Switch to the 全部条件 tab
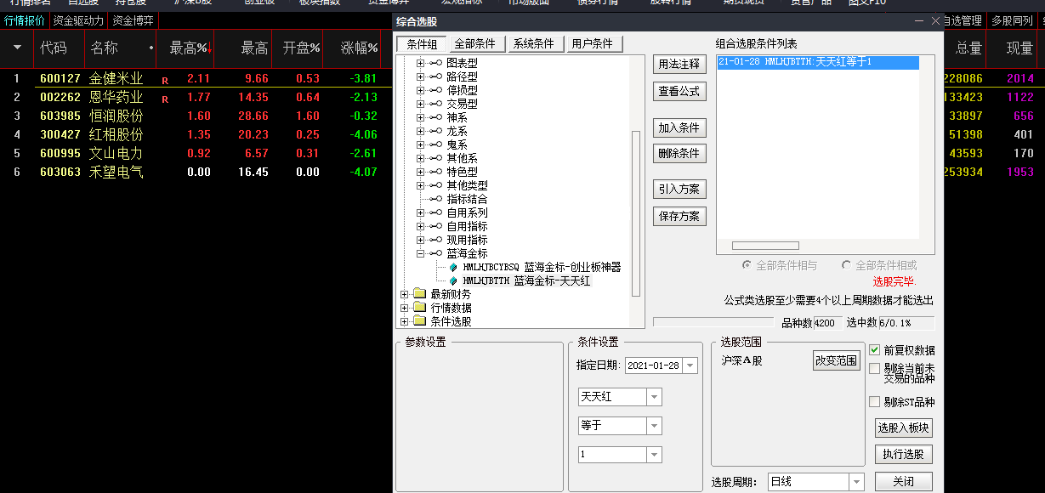 [x=477, y=43]
